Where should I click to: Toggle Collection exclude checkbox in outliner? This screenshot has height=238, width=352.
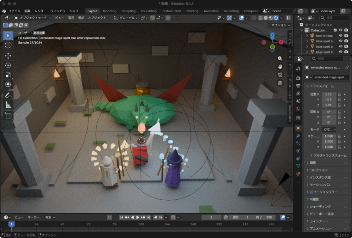coord(335,30)
